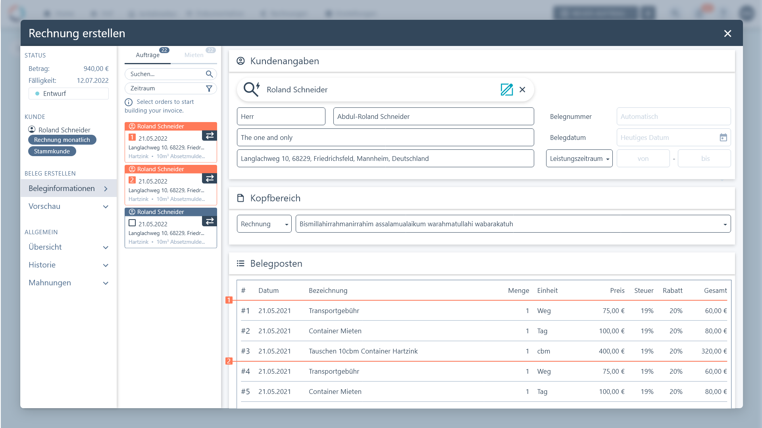Screen dimensions: 762x428
Task: Open the calendar icon in Belegdatum field
Action: click(723, 138)
